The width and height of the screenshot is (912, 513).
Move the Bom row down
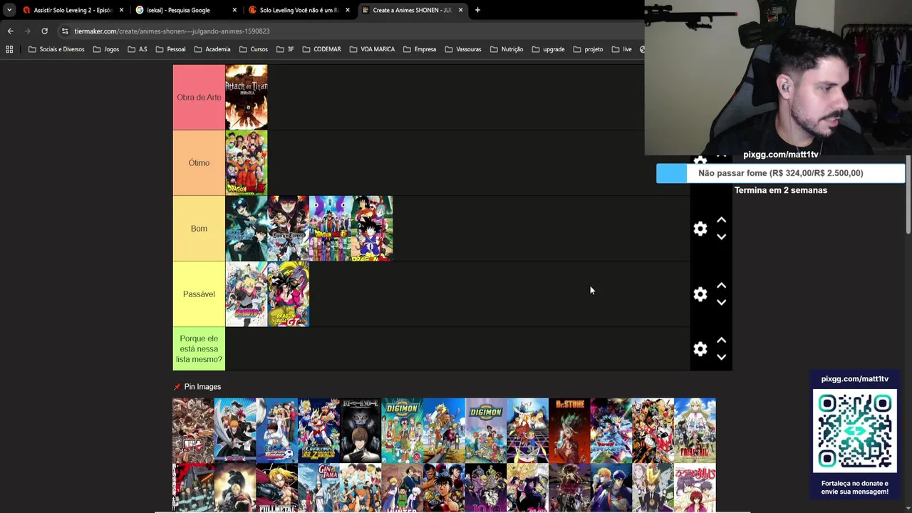(721, 237)
